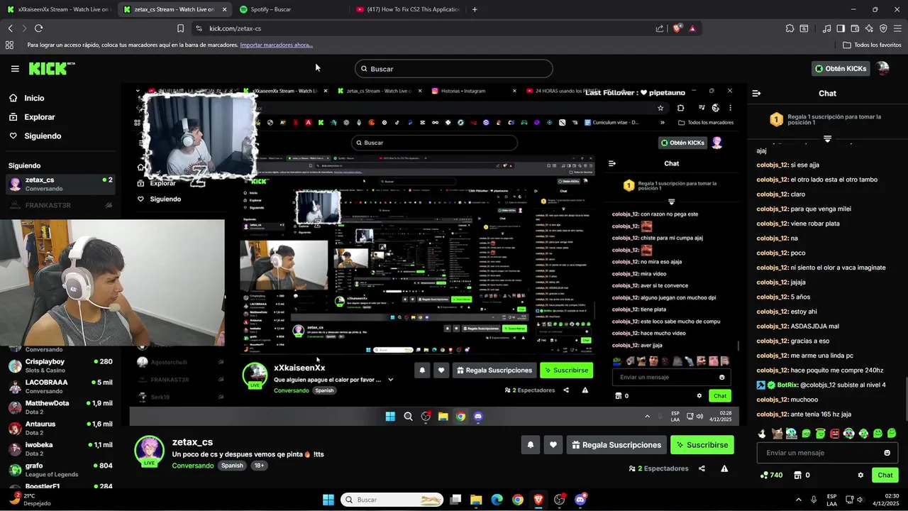Open Brave Wallet icon
Image resolution: width=908 pixels, height=511 pixels.
coord(855,28)
